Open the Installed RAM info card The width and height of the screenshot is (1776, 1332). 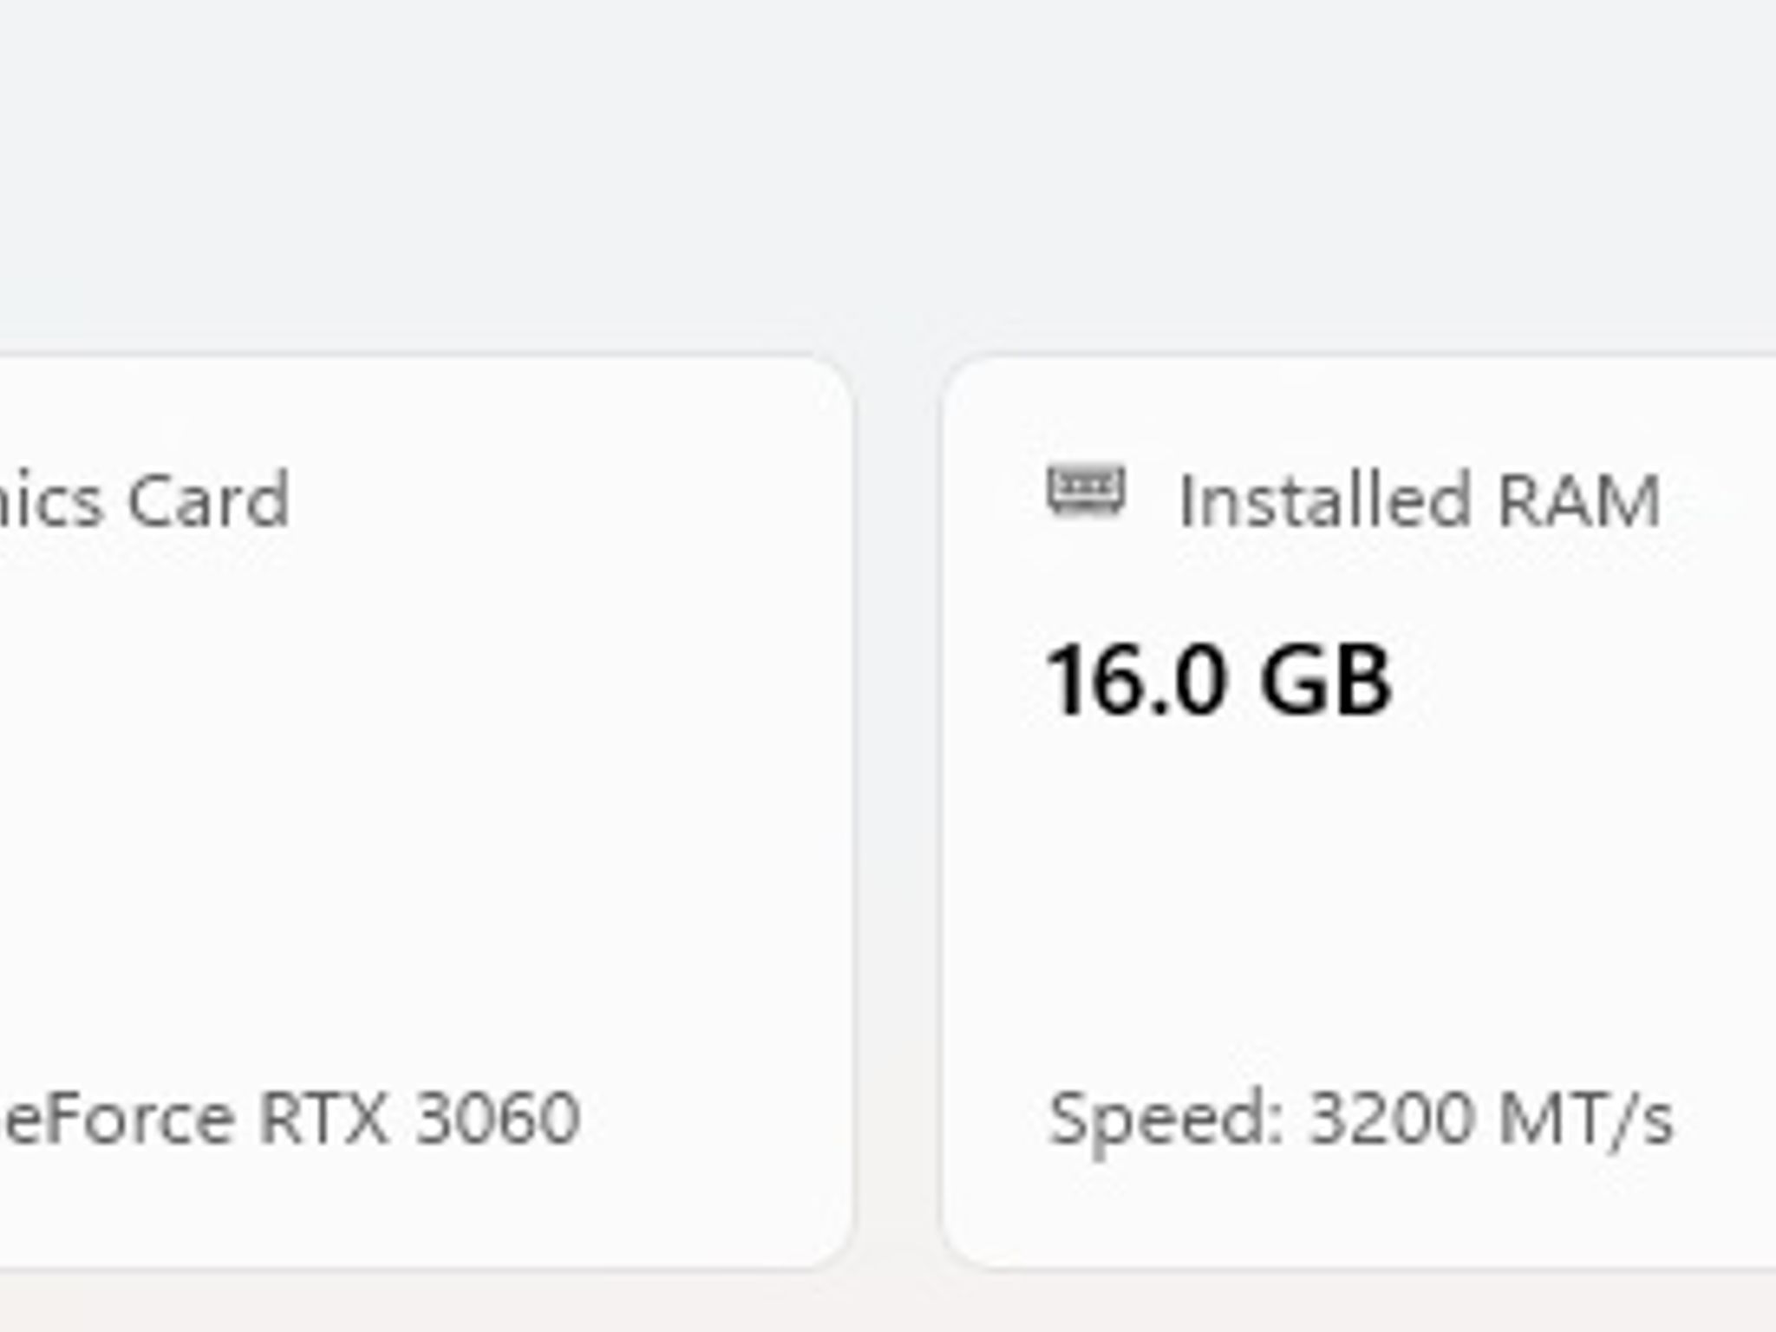(x=1359, y=811)
